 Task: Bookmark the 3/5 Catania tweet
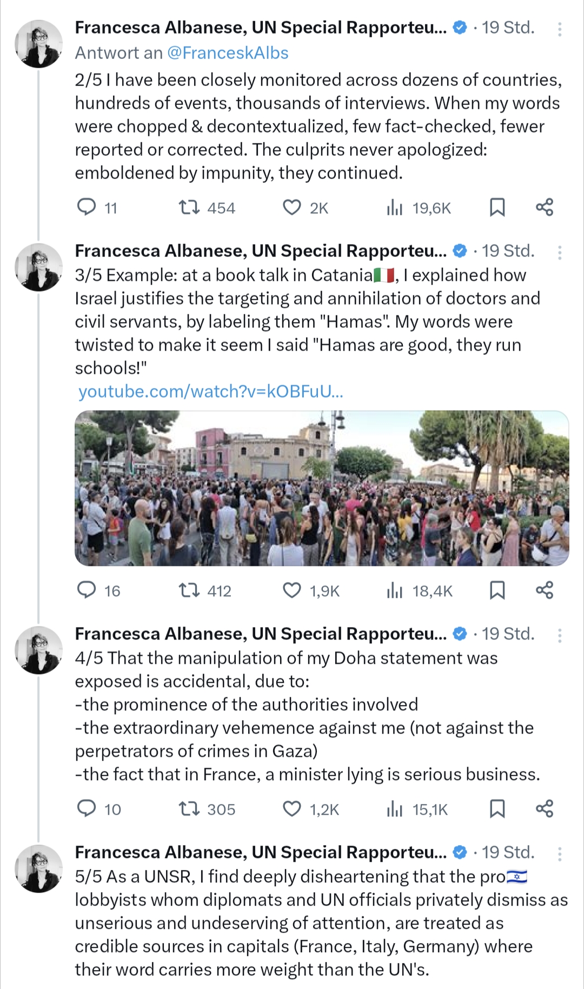497,590
